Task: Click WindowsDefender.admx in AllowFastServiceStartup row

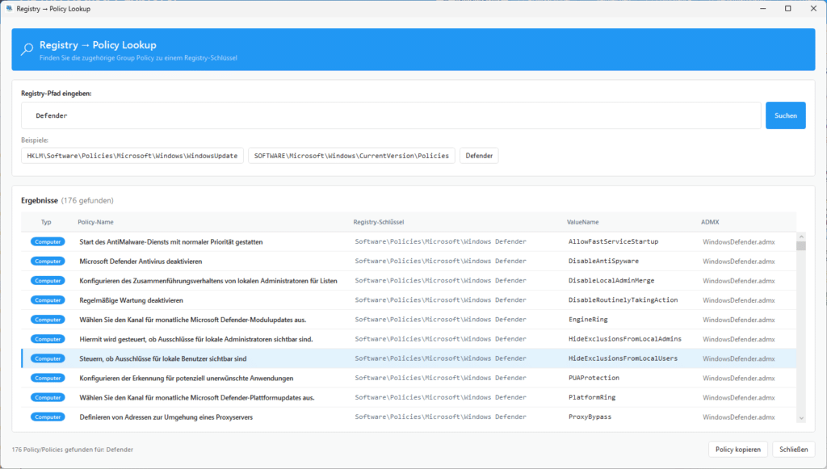Action: 738,242
